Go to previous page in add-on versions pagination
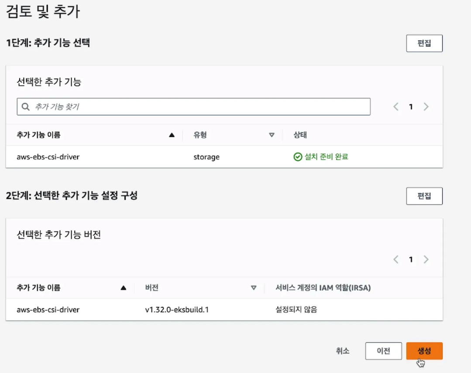The height and width of the screenshot is (373, 471). (x=396, y=259)
